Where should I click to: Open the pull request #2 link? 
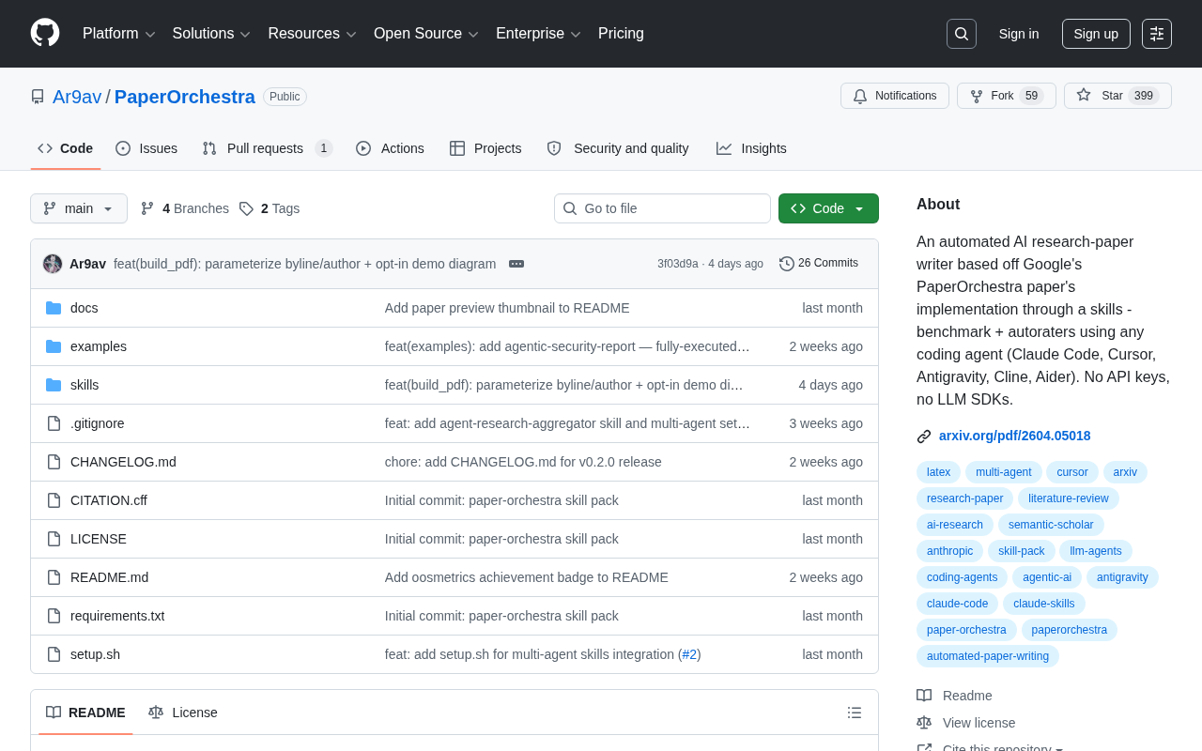click(x=689, y=654)
